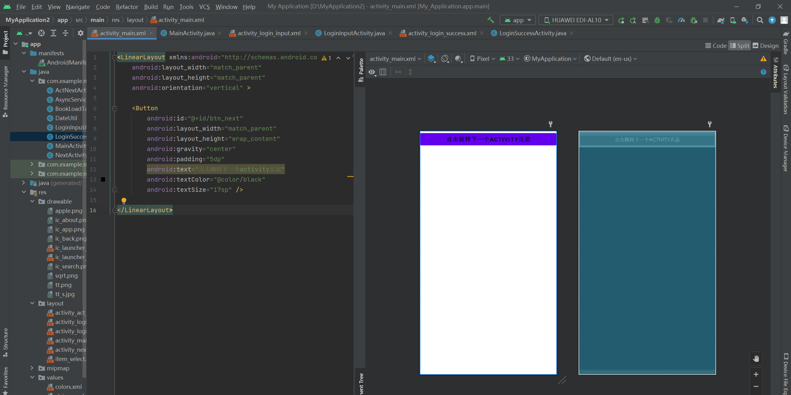Click the project panel settings gear
Viewport: 791px width, 395px height.
pyautogui.click(x=80, y=33)
